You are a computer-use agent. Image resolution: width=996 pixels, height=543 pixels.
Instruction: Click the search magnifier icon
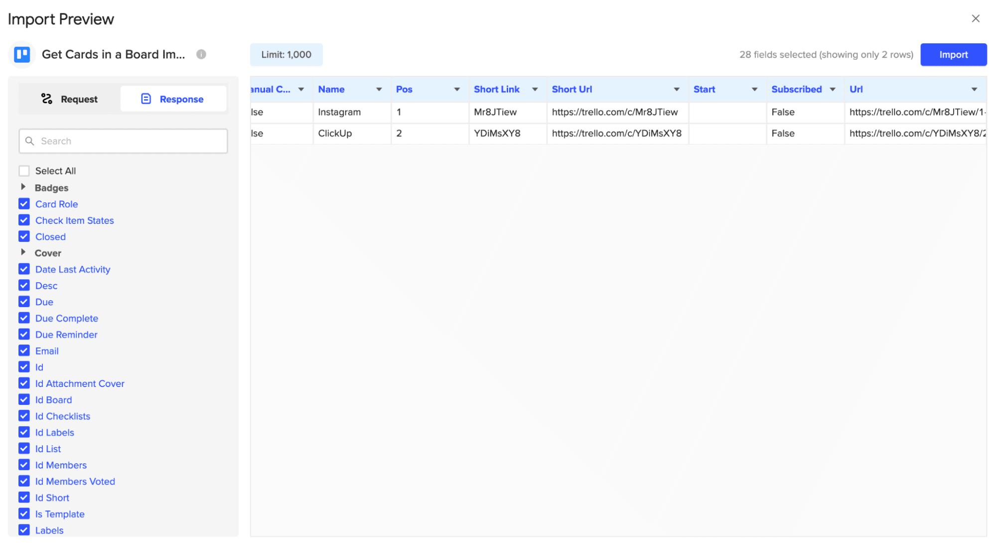30,141
